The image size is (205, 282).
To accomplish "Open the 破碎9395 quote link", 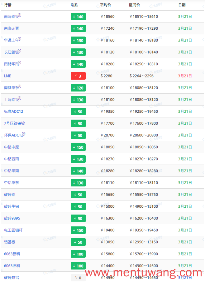I will (12, 218).
